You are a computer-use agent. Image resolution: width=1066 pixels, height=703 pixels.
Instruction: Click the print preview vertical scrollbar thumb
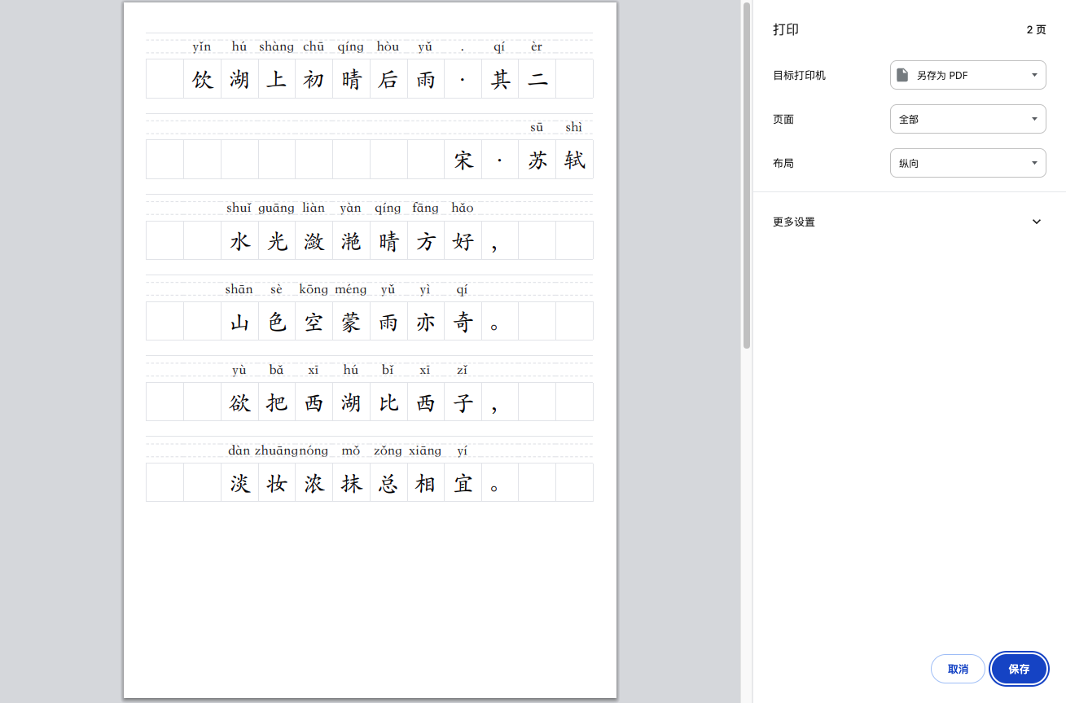point(746,175)
